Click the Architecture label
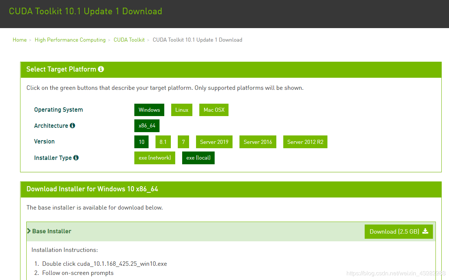This screenshot has width=449, height=280. (51, 126)
